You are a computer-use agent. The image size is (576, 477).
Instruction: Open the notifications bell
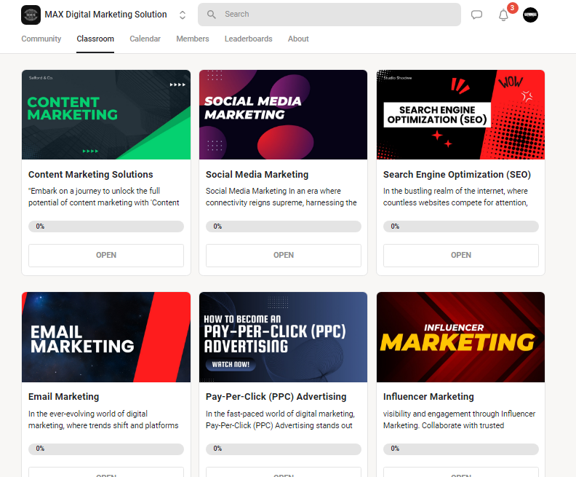point(503,15)
